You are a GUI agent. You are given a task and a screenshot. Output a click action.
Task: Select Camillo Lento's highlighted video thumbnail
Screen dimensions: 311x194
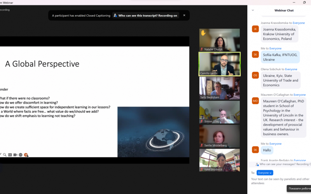click(x=220, y=64)
